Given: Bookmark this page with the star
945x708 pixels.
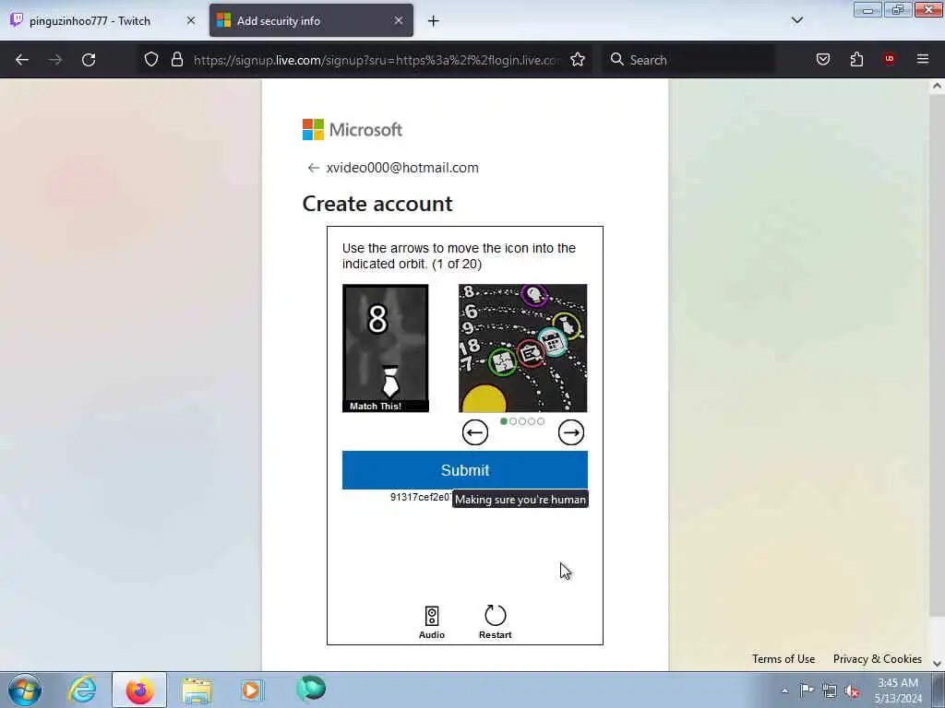Looking at the screenshot, I should point(578,60).
